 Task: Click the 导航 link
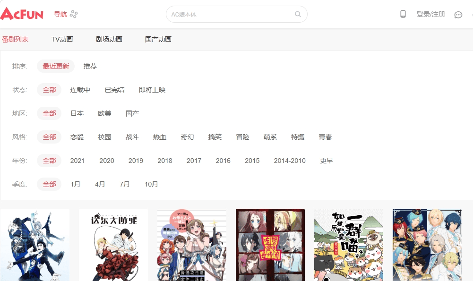(60, 14)
